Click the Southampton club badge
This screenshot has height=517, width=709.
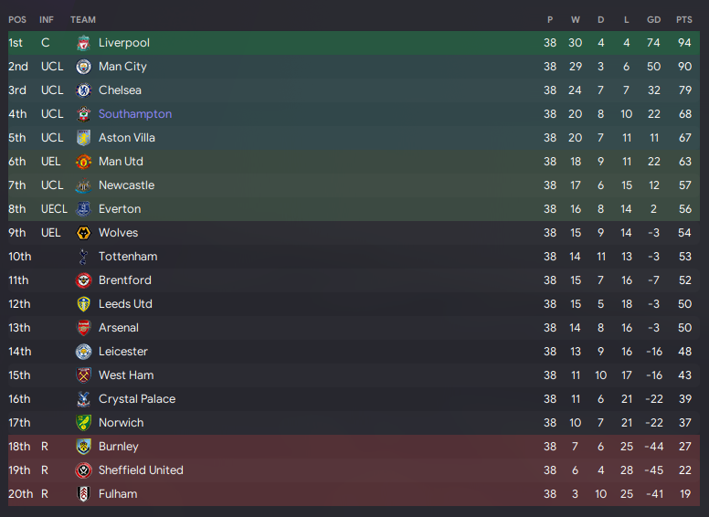[x=83, y=114]
